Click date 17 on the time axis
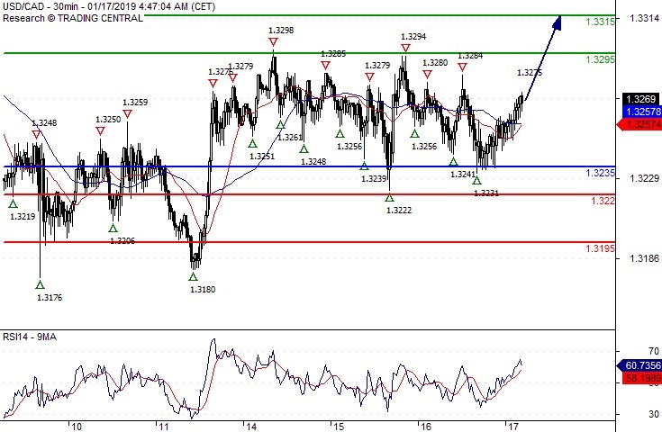 513,427
